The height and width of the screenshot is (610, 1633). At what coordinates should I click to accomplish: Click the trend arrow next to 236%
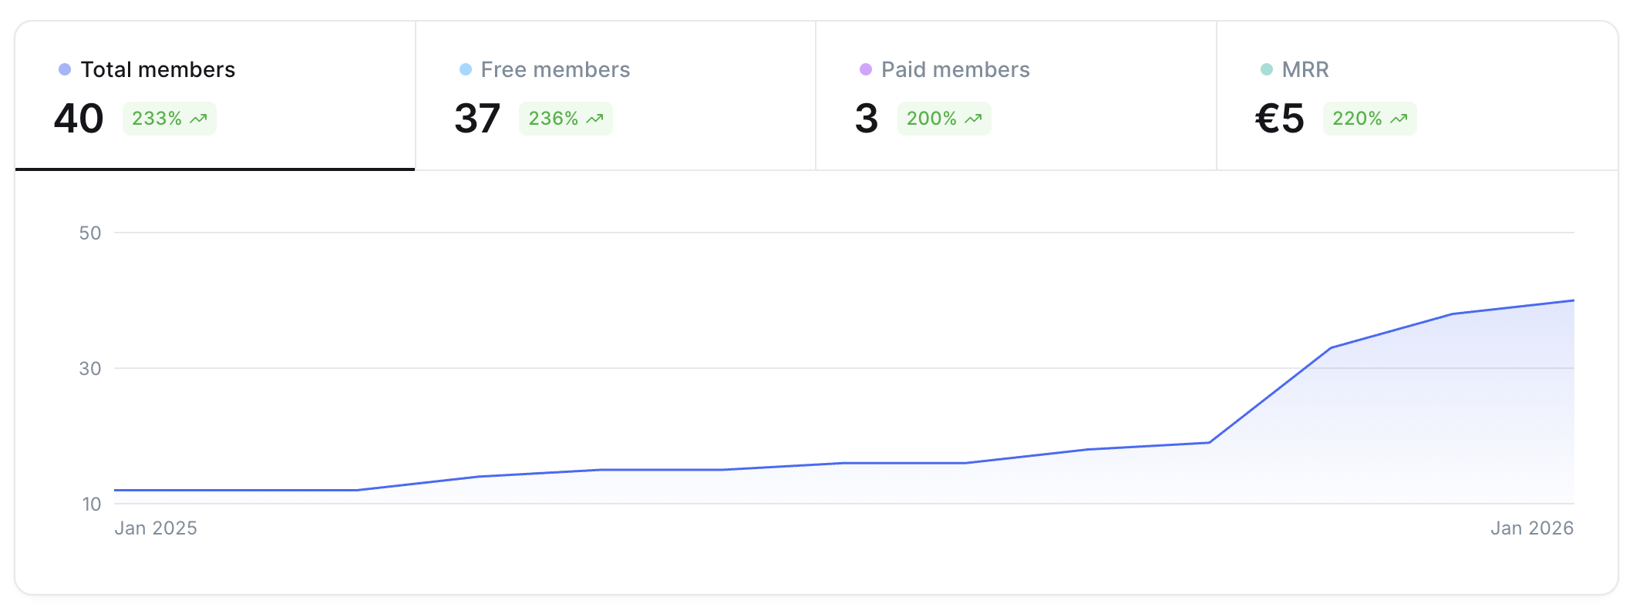(x=594, y=119)
